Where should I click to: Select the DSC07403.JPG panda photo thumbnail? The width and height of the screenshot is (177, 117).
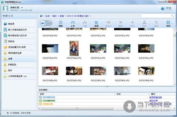point(74,71)
